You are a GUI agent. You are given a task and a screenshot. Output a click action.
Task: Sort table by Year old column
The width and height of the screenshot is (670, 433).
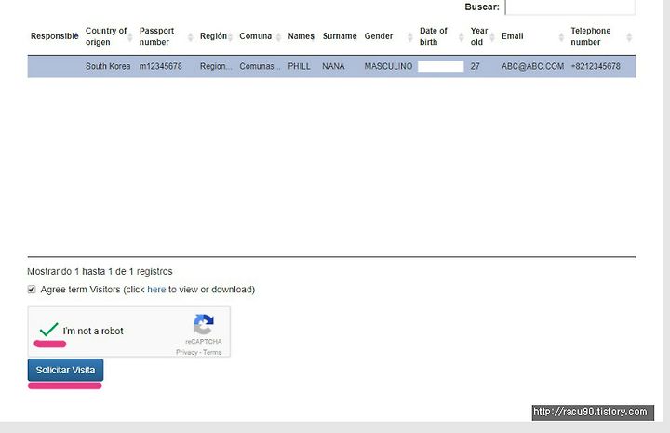483,36
